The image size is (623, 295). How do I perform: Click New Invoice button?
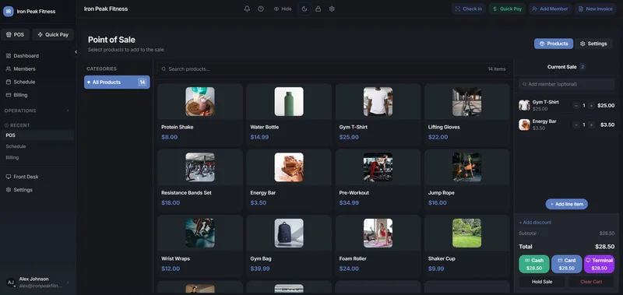click(x=595, y=9)
